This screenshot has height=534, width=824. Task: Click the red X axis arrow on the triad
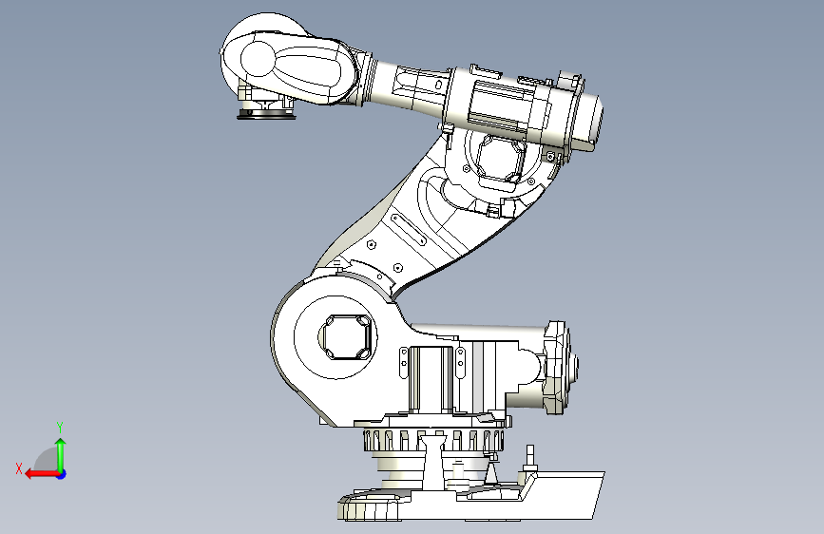[41, 474]
